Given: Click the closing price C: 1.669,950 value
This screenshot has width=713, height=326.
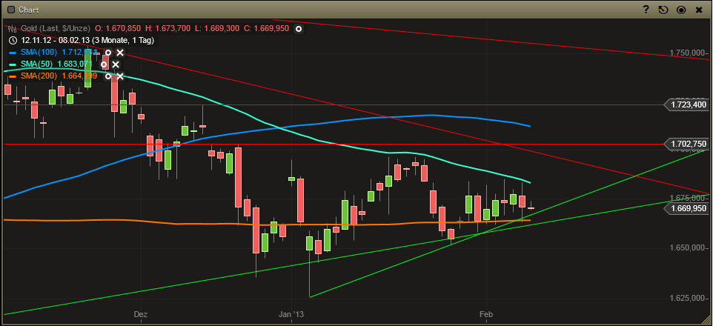Looking at the screenshot, I should (267, 29).
